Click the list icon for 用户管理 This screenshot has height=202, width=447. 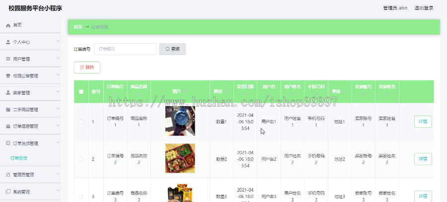pos(8,59)
